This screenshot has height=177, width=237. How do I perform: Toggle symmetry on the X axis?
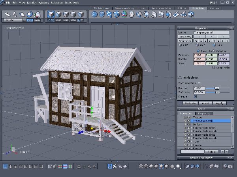(199, 37)
